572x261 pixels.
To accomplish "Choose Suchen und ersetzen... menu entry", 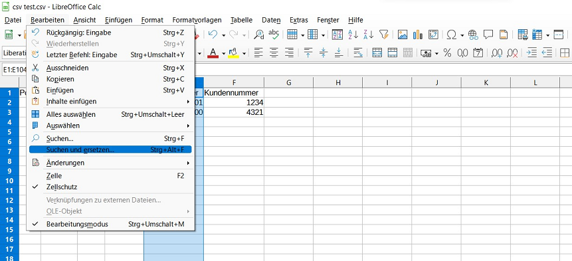I will coord(110,149).
